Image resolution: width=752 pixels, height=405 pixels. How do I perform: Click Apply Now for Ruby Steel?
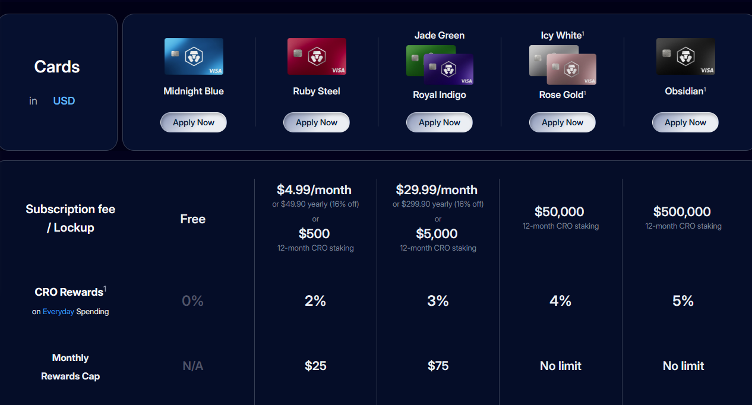pos(317,122)
